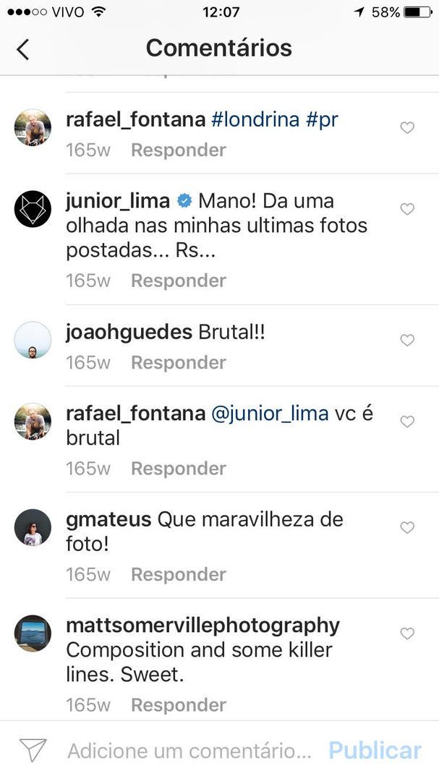Tap gmateus's profile avatar

click(32, 527)
